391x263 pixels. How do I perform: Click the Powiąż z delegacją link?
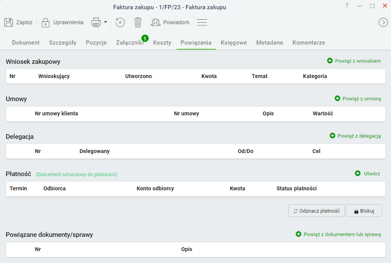pos(359,136)
